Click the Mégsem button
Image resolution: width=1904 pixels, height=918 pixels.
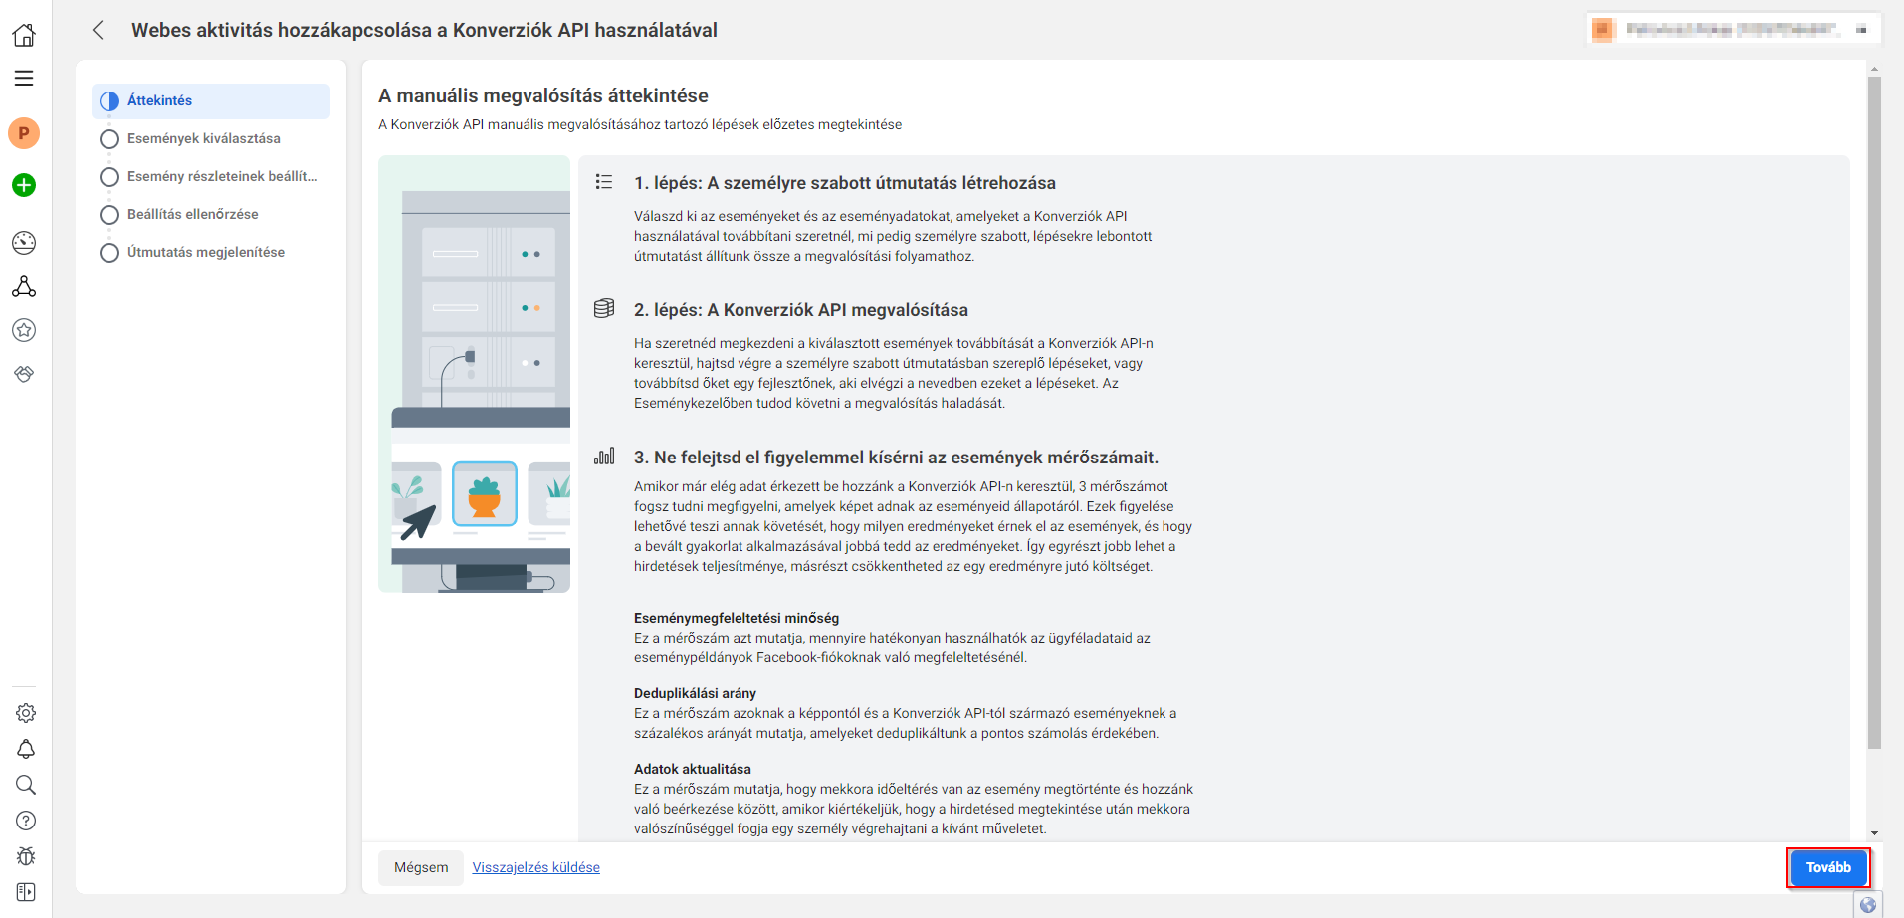pos(421,868)
